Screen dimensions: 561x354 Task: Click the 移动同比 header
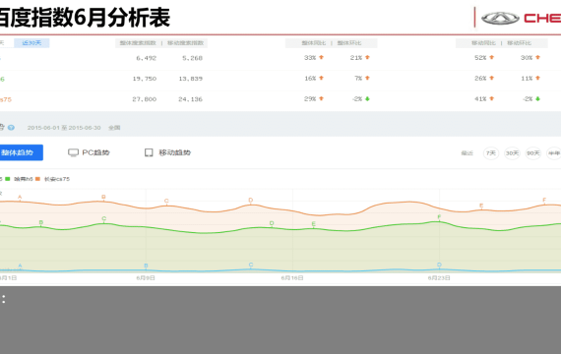(x=483, y=43)
